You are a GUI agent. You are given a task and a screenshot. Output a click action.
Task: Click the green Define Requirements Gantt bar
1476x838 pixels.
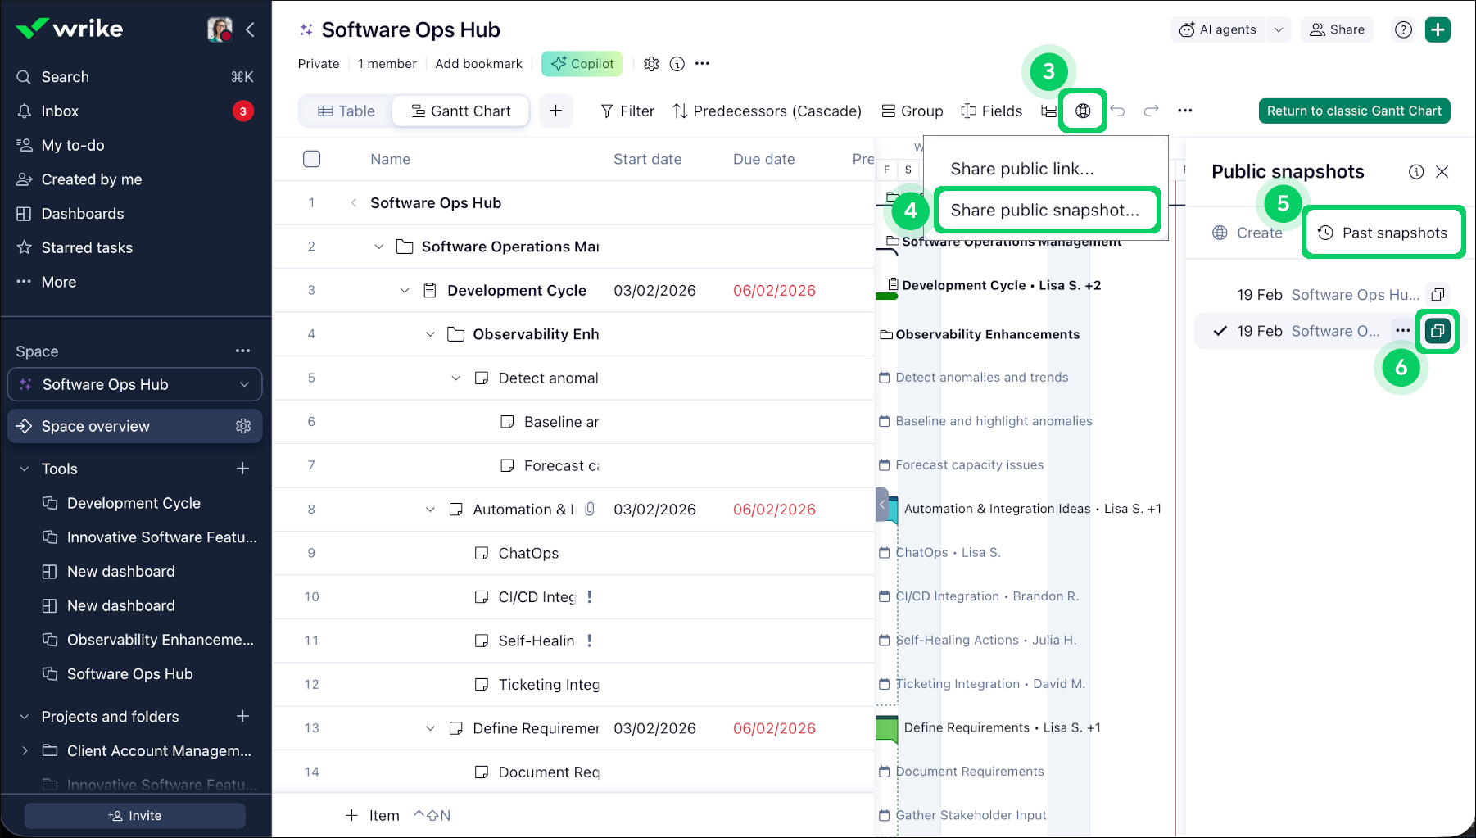[x=886, y=727]
